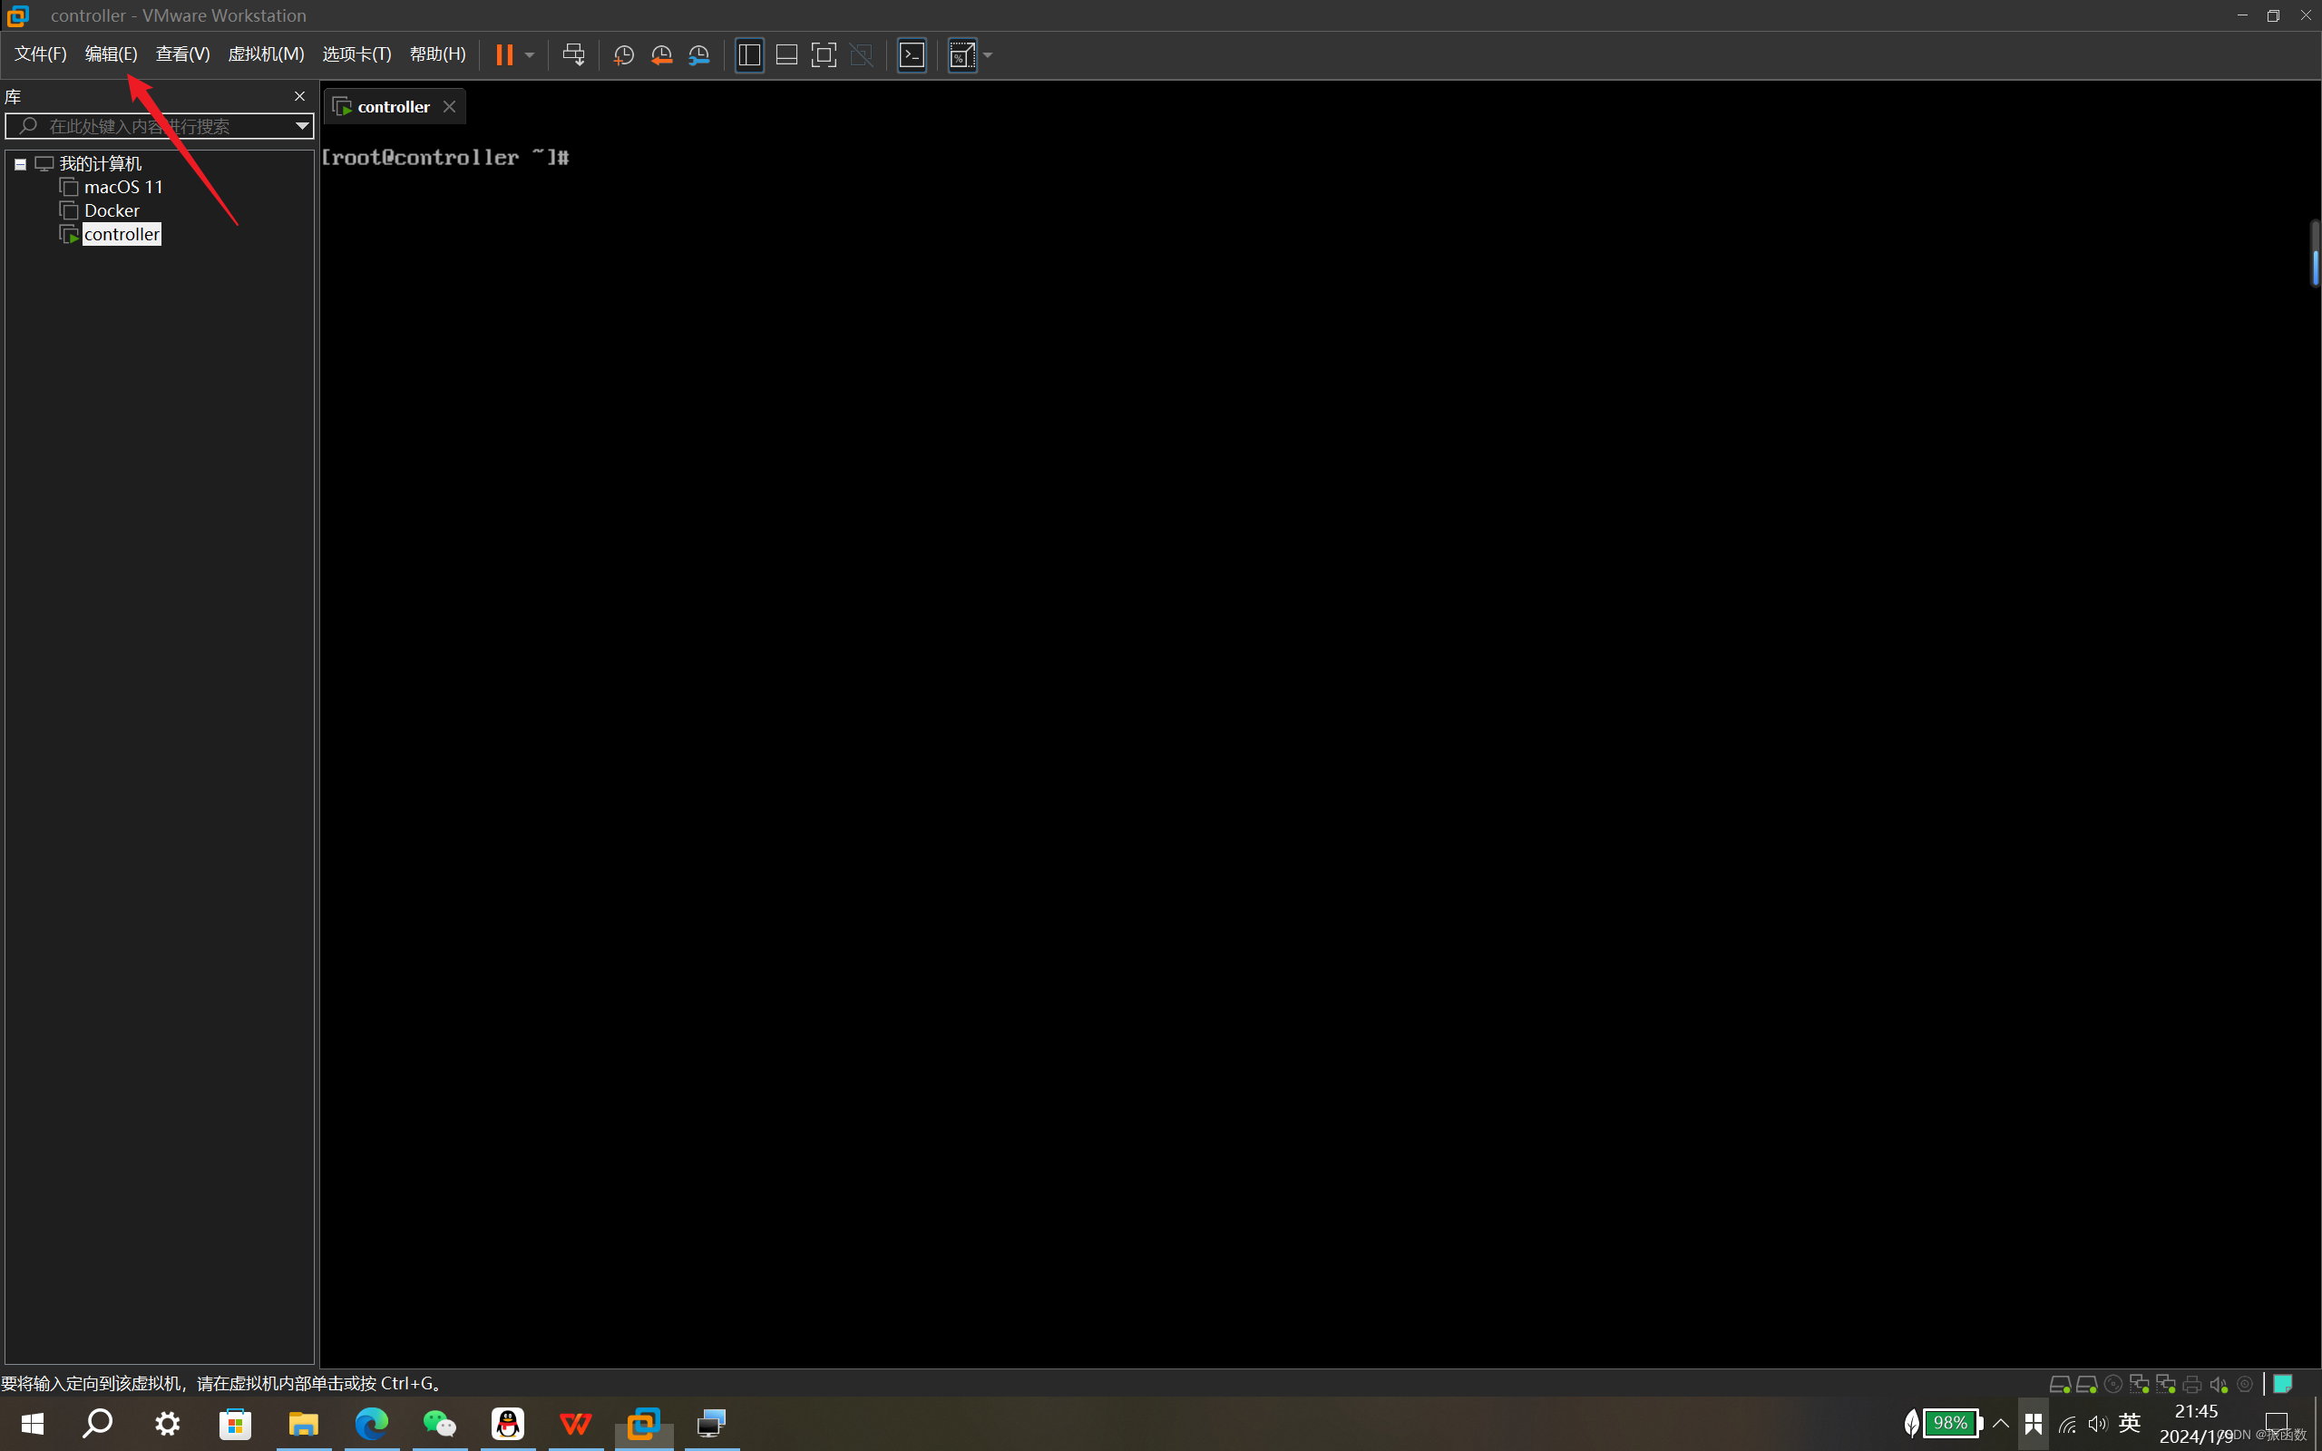Click the first hard disk status icon

click(x=2059, y=1384)
